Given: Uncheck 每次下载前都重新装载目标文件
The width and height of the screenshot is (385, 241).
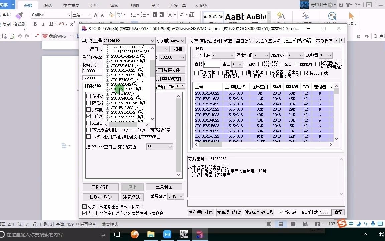Looking at the screenshot, I should (85, 207).
